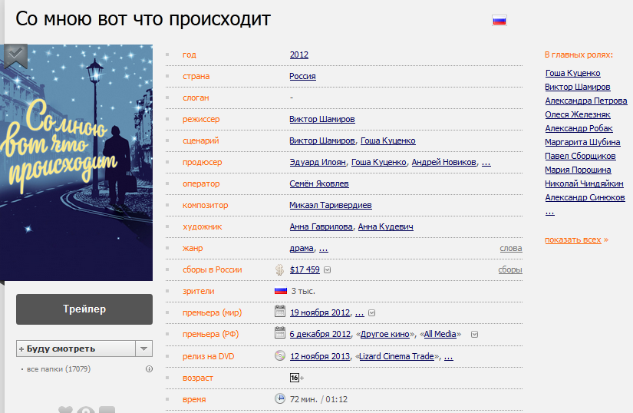Image resolution: width=633 pixels, height=413 pixels.
Task: Open 12 ноября 2013 DVD release link
Action: click(x=320, y=356)
